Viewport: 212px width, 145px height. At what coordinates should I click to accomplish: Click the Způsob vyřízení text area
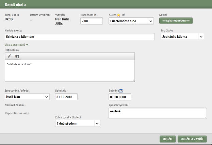158,113
